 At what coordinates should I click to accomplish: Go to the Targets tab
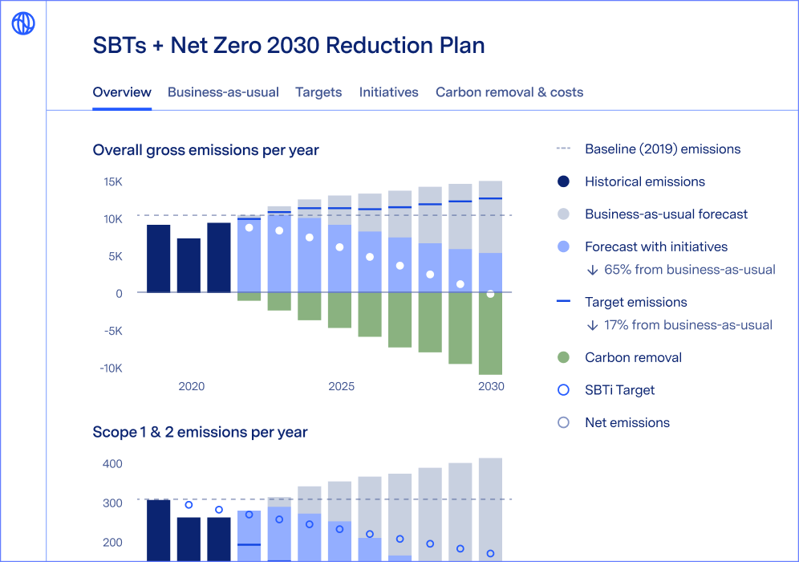pos(318,92)
